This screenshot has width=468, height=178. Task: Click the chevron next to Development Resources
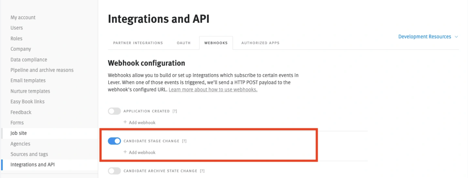tap(456, 37)
